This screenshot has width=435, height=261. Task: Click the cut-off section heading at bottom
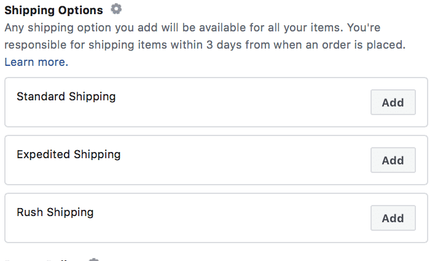(x=43, y=259)
